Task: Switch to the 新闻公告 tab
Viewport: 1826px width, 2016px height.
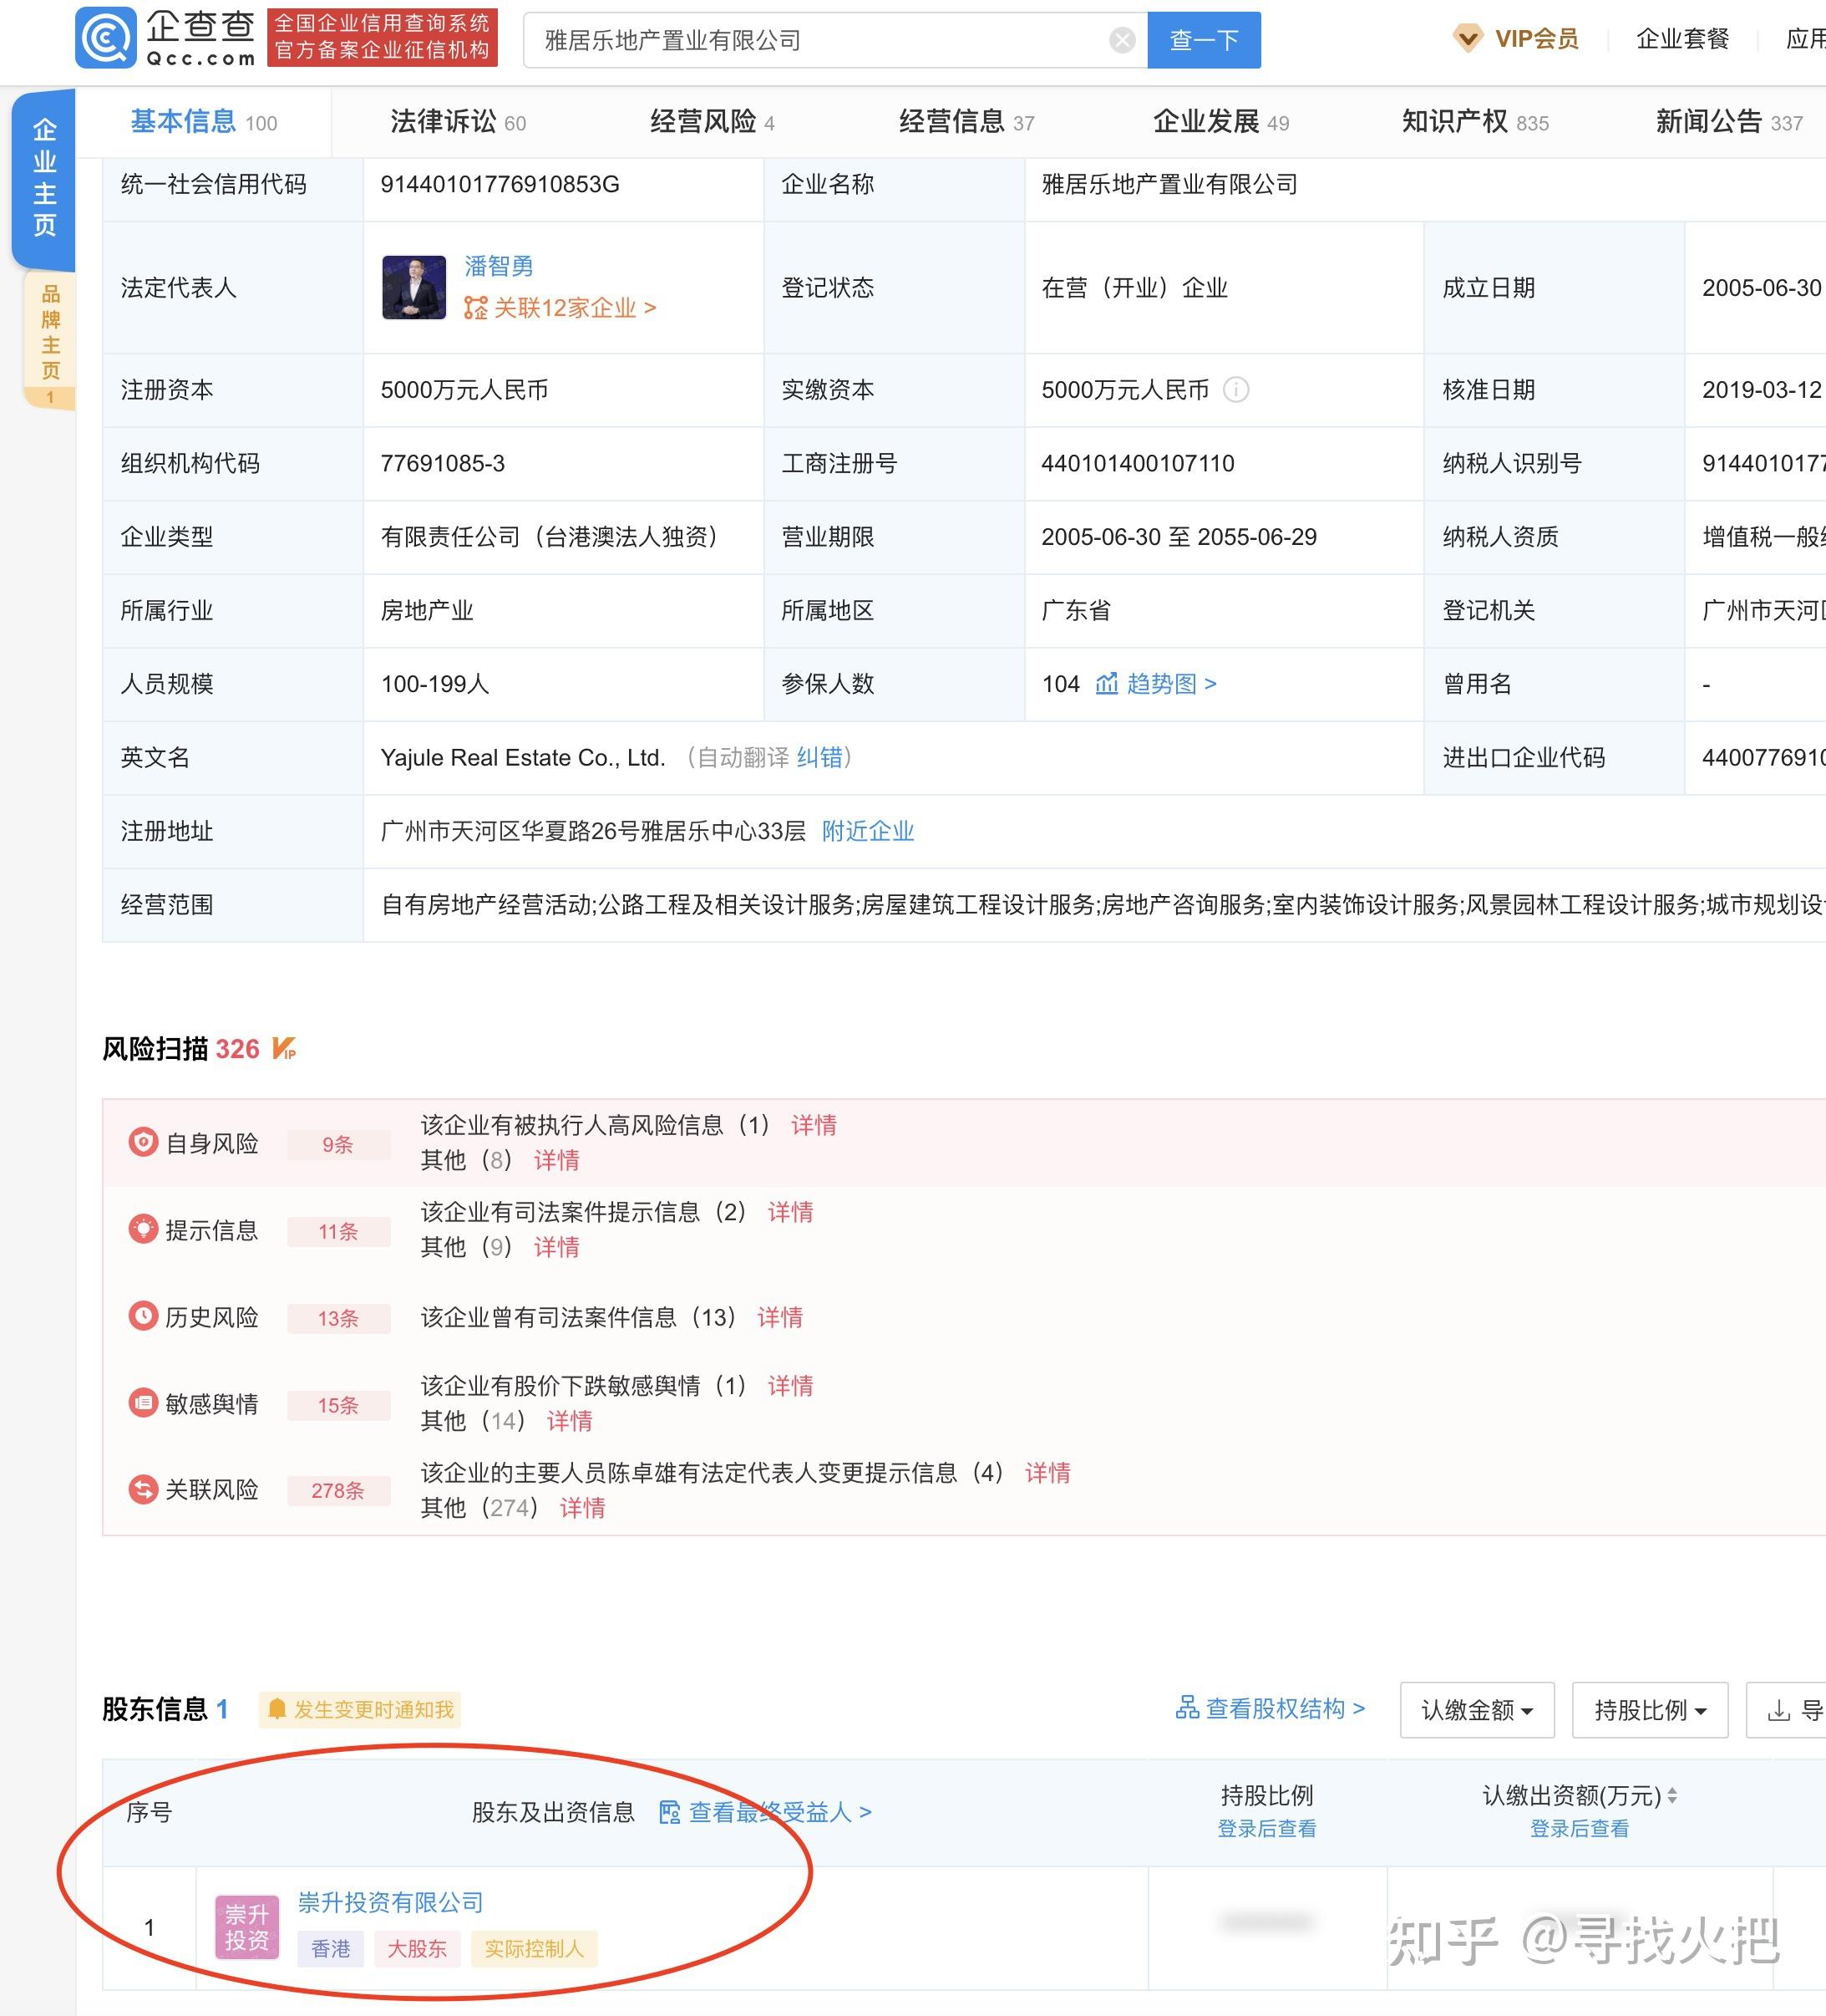Action: 1729,122
